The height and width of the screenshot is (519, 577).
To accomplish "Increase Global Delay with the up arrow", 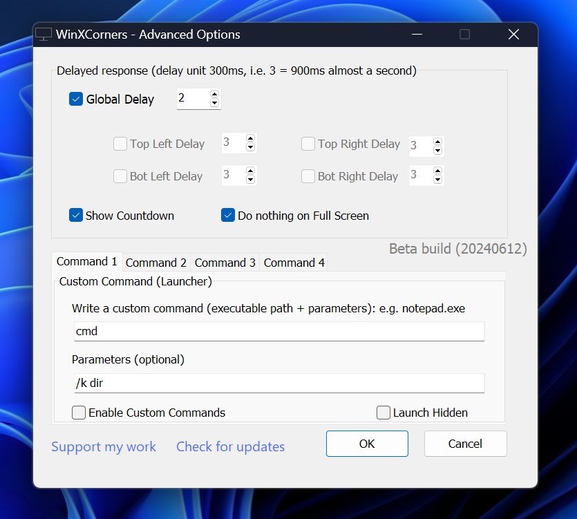I will (214, 94).
